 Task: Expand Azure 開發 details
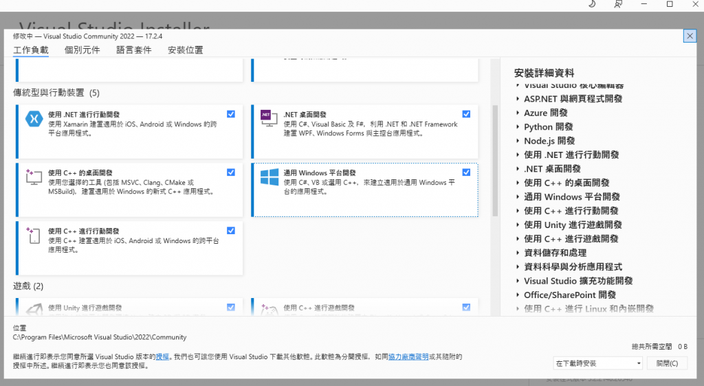(x=518, y=113)
